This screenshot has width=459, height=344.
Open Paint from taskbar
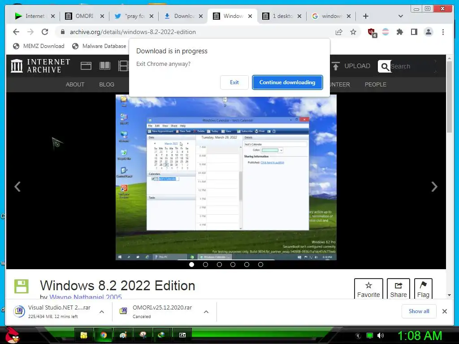[123, 335]
